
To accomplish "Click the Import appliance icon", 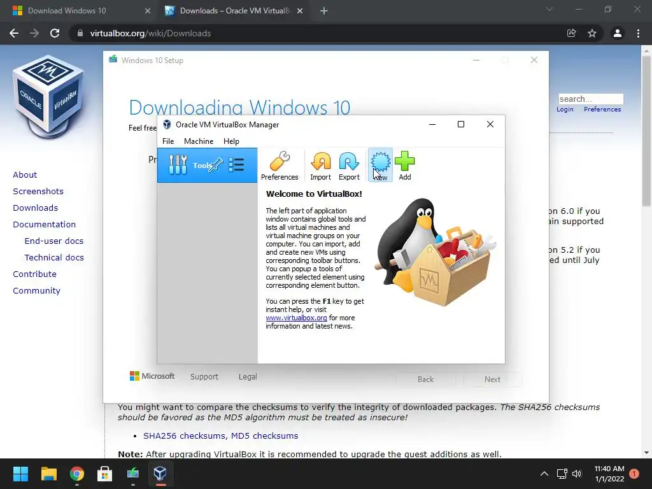I will (x=321, y=166).
